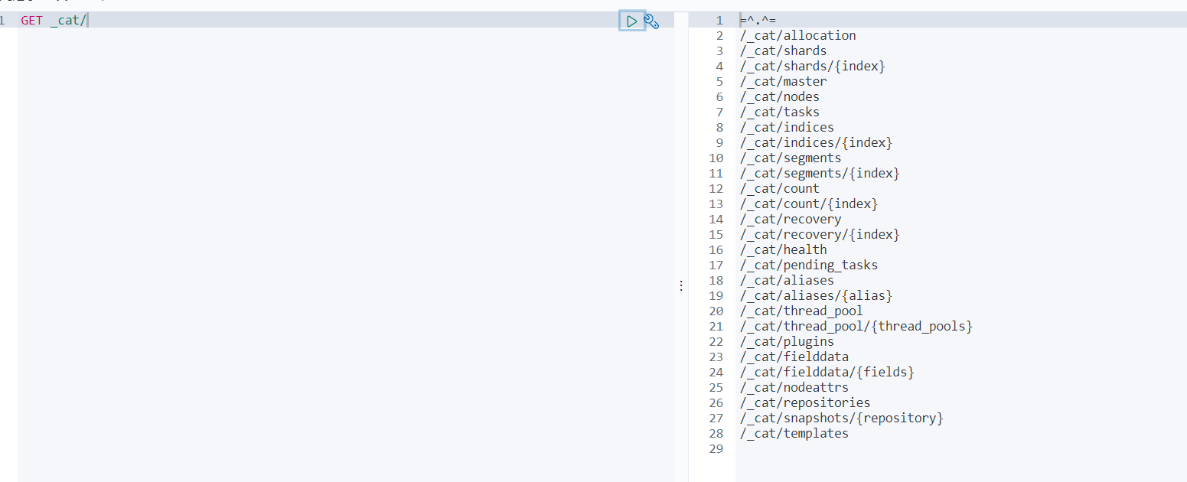The height and width of the screenshot is (482, 1187).
Task: Select the /_cat/count/{index} line
Action: 809,204
